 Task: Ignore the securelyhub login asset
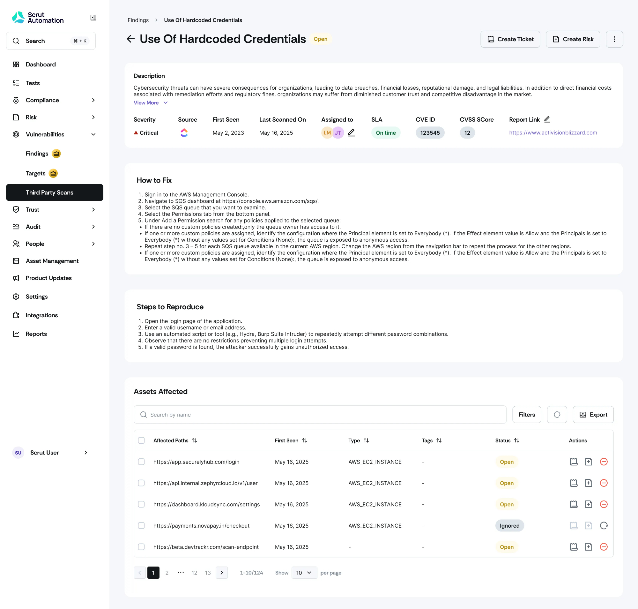(603, 462)
